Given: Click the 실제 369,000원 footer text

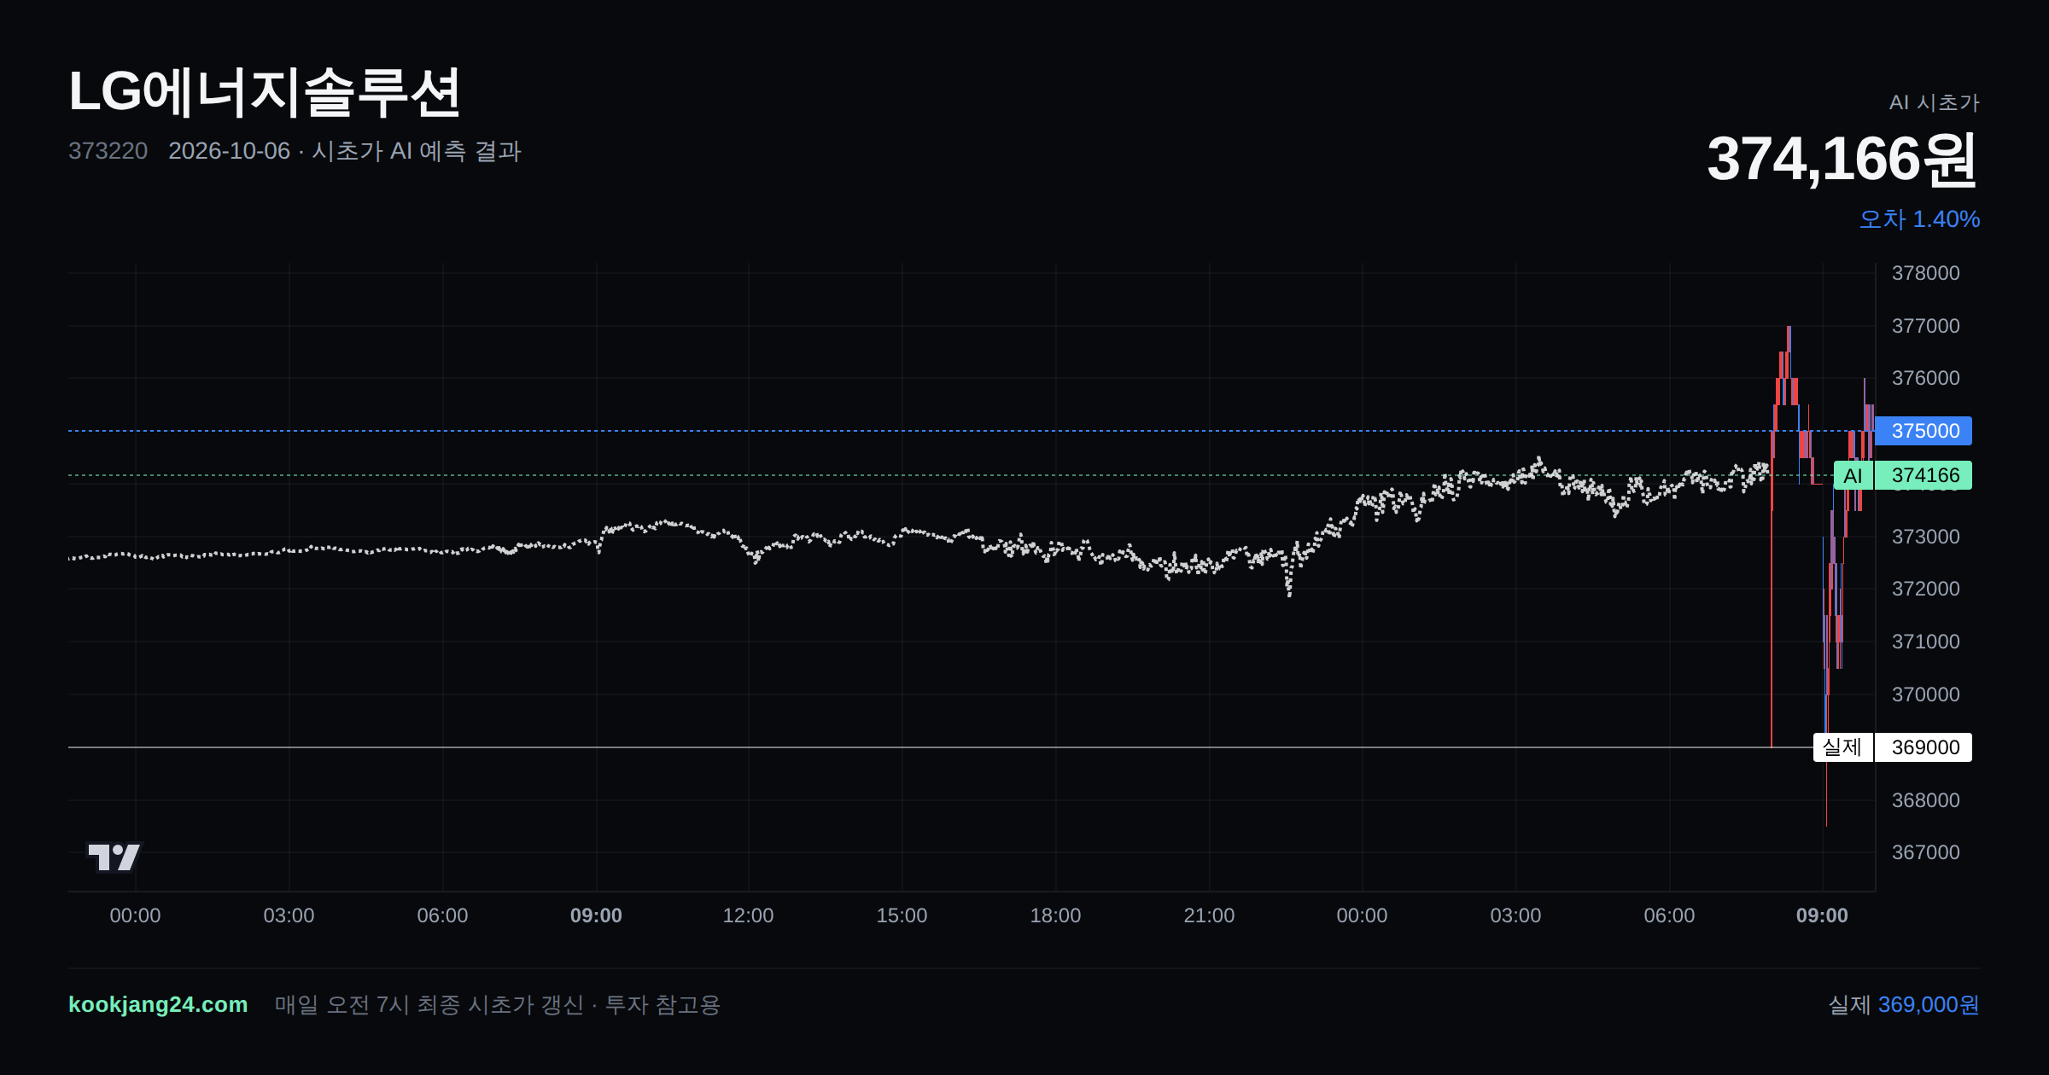Looking at the screenshot, I should pyautogui.click(x=1904, y=1004).
